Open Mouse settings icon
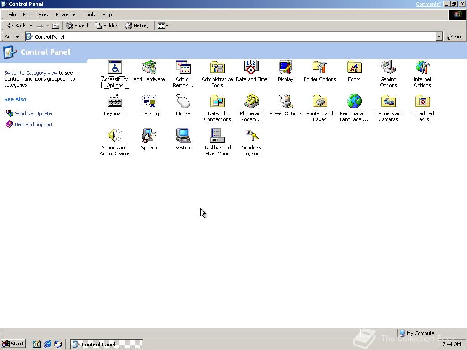Screen dimensions: 467x350 point(183,105)
